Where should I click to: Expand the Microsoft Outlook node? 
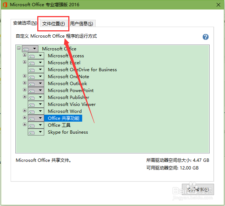[x=25, y=83]
